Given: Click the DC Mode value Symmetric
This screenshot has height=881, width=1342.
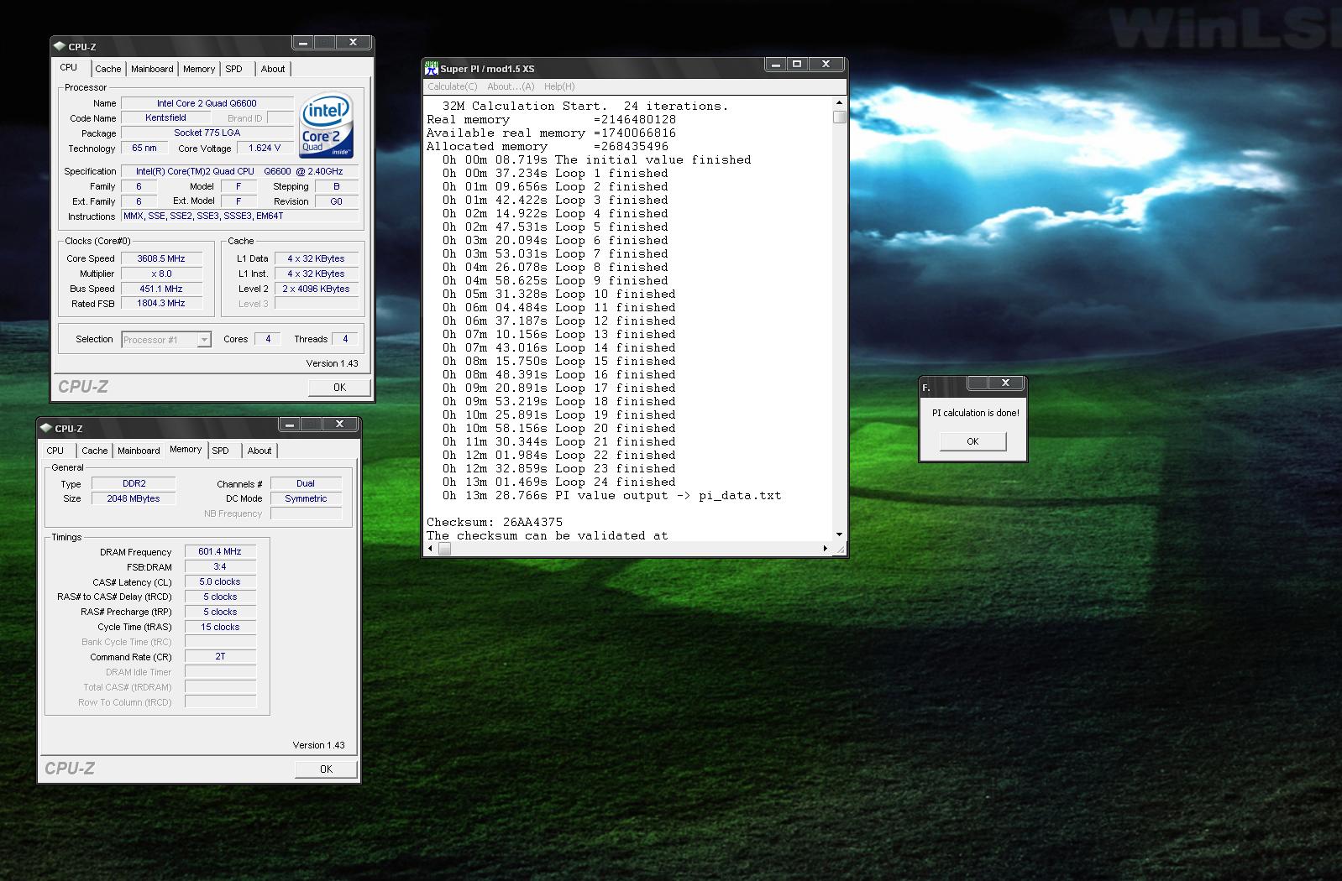Looking at the screenshot, I should (306, 498).
